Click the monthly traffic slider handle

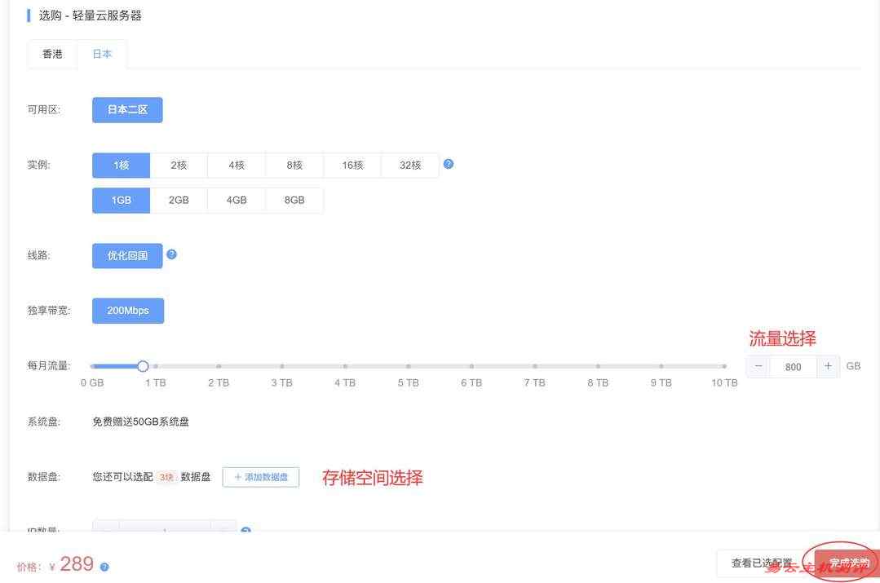click(x=143, y=366)
